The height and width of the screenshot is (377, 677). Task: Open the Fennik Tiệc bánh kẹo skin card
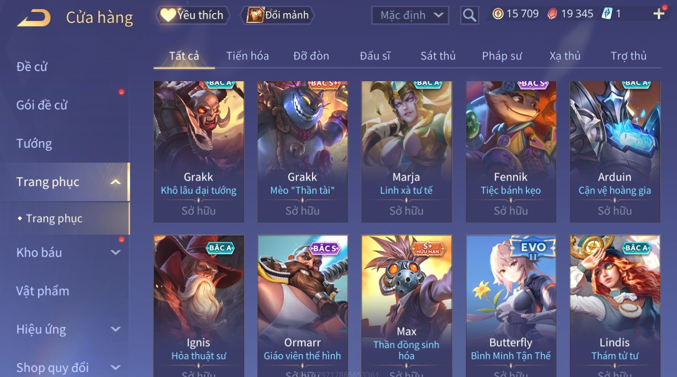click(511, 152)
